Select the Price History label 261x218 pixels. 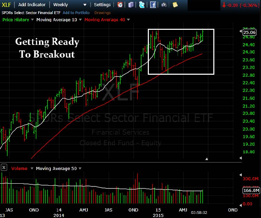(16, 20)
